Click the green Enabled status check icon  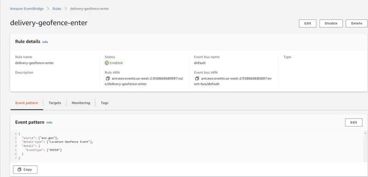tap(107, 63)
